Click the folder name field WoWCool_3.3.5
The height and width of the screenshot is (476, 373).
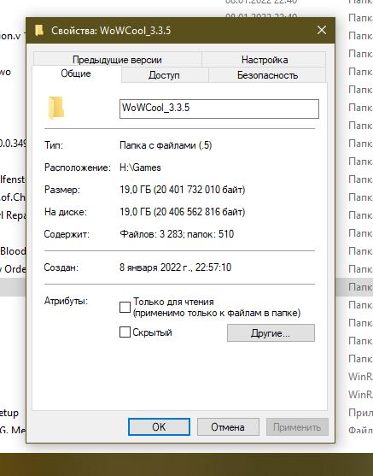(219, 109)
